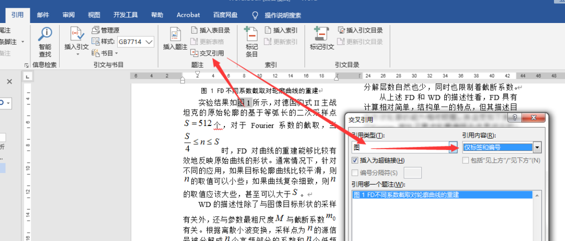This screenshot has height=241, width=565.
Task: Click the lightbulb search icon
Action: (x=255, y=15)
